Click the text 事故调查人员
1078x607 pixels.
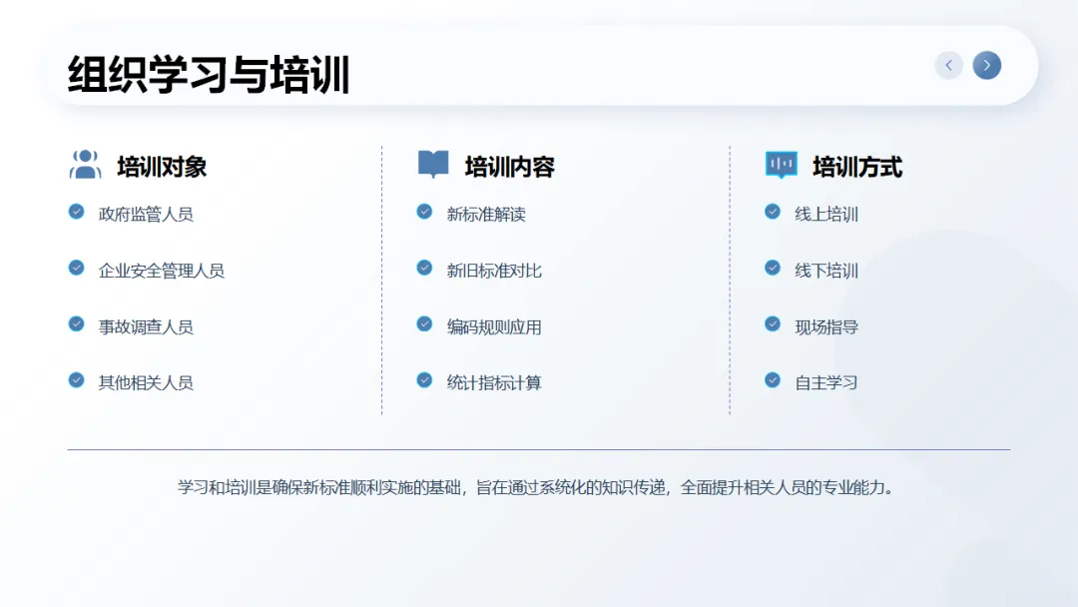146,327
